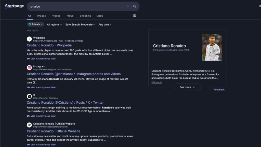Screen dimensions: 261x147
Task: Open the Private dropdown
Action: [35, 24]
